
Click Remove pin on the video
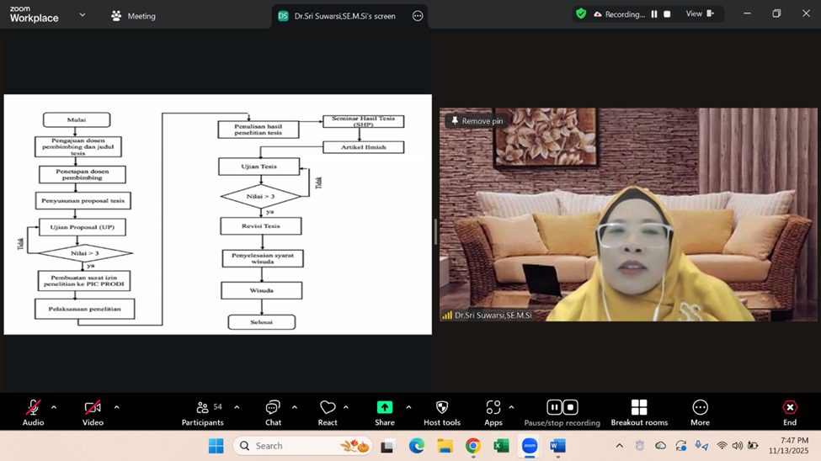[x=477, y=121]
